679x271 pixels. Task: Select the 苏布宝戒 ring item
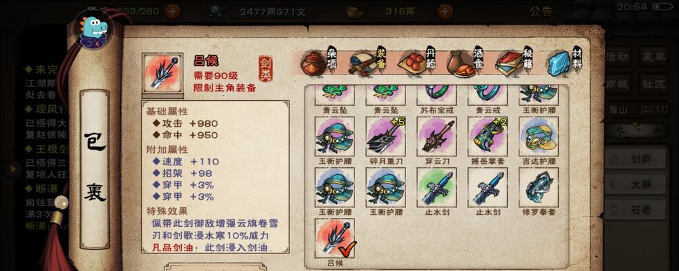tap(437, 96)
